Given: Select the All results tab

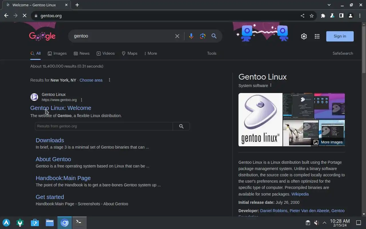Looking at the screenshot, I should pos(35,54).
